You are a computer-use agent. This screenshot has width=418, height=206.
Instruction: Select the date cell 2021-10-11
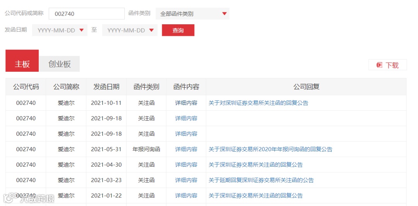pos(106,103)
